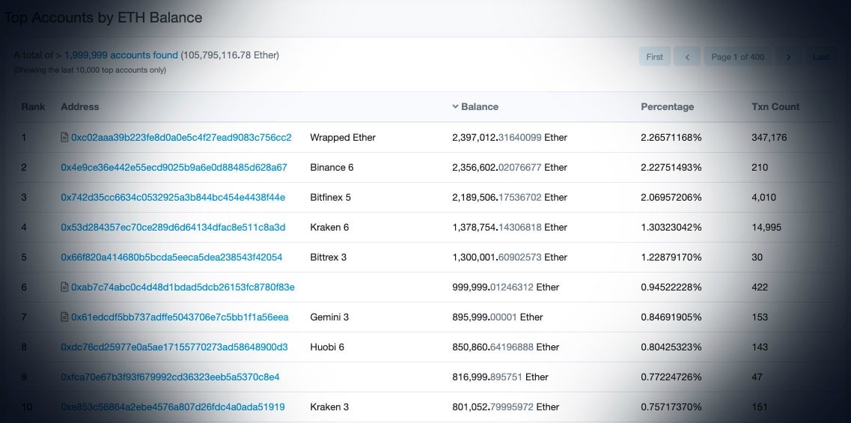
Task: Click Top Accounts by ETH Balance heading
Action: tap(103, 17)
